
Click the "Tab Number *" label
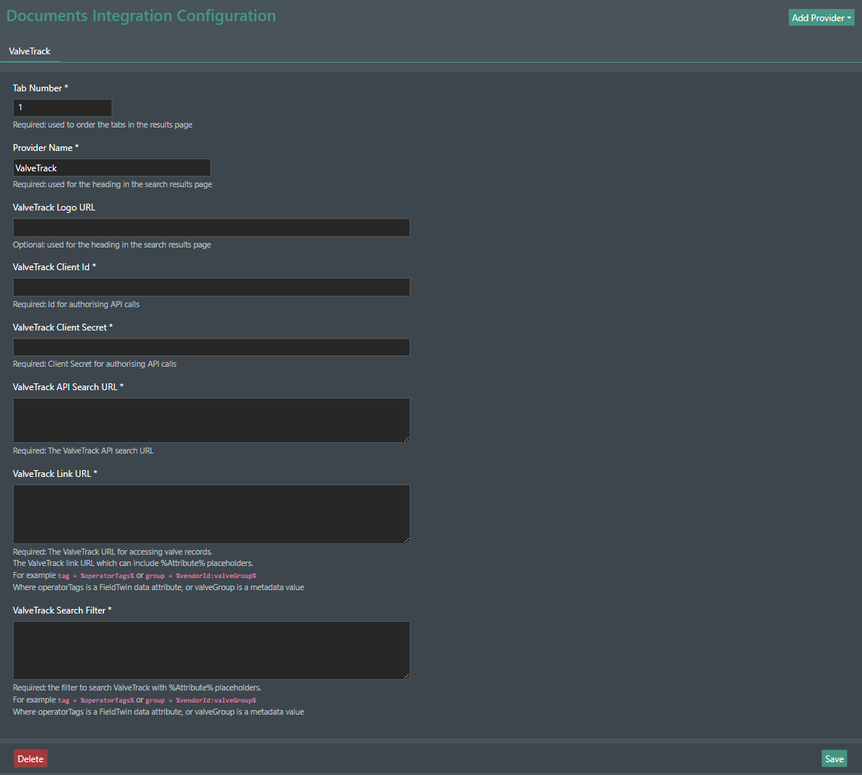[x=41, y=88]
